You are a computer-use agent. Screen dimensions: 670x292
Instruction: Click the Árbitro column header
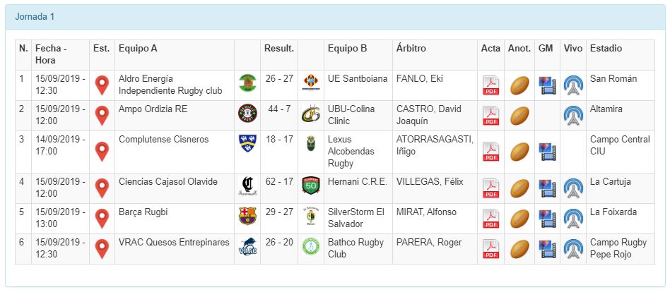click(411, 49)
